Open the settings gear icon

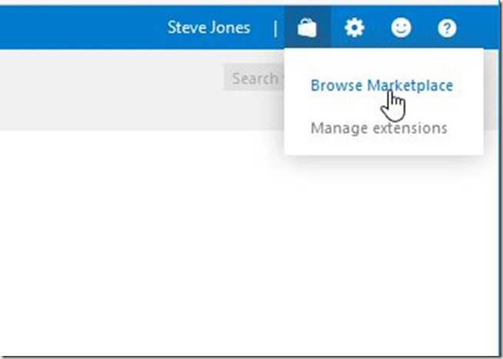click(354, 28)
